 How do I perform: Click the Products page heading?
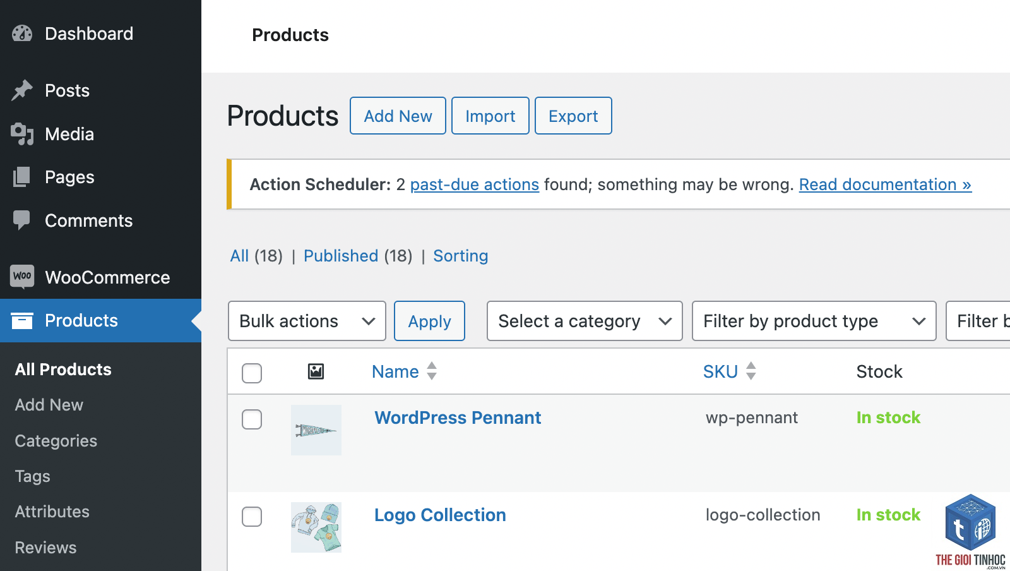pyautogui.click(x=283, y=116)
